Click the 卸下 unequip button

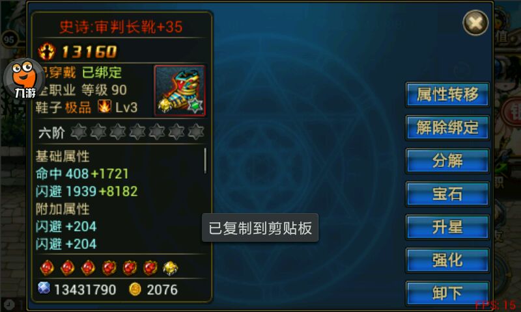447,293
